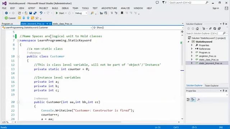Click the Categorized icon in Properties panel
This screenshot has height=129, width=230.
pyautogui.click(x=188, y=100)
